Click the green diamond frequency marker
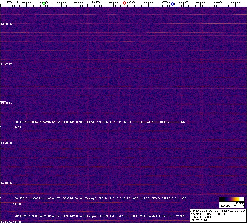247x223 pixels. coord(44,3)
